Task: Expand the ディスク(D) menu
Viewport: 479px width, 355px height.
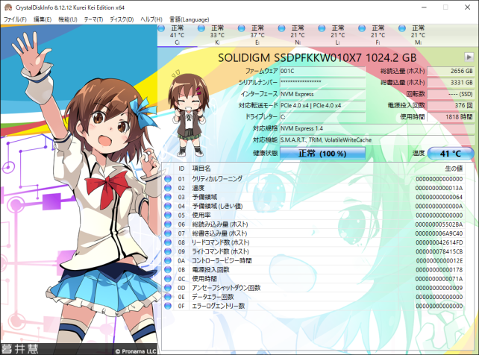Action: pos(122,18)
